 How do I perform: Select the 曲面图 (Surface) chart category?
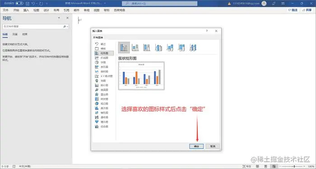pos(104,90)
